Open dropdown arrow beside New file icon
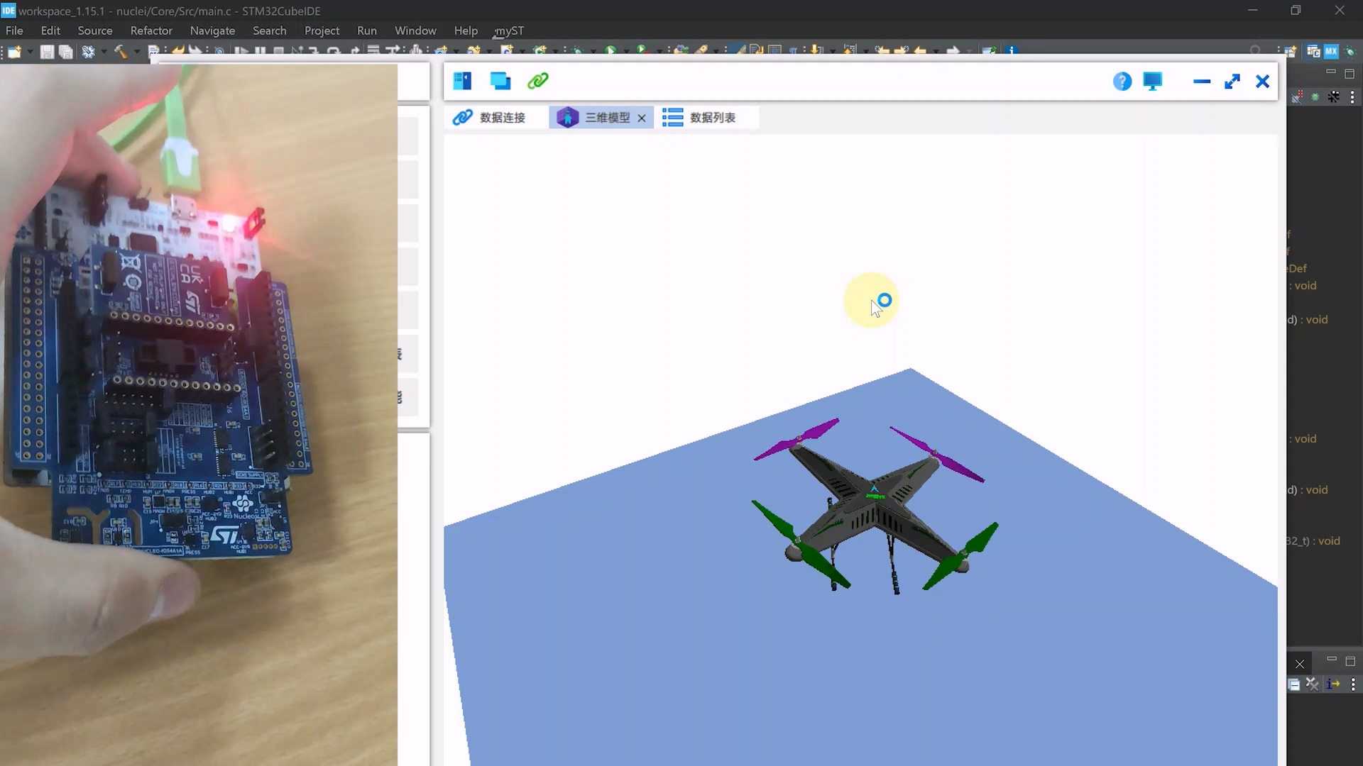The width and height of the screenshot is (1363, 766). [x=30, y=52]
